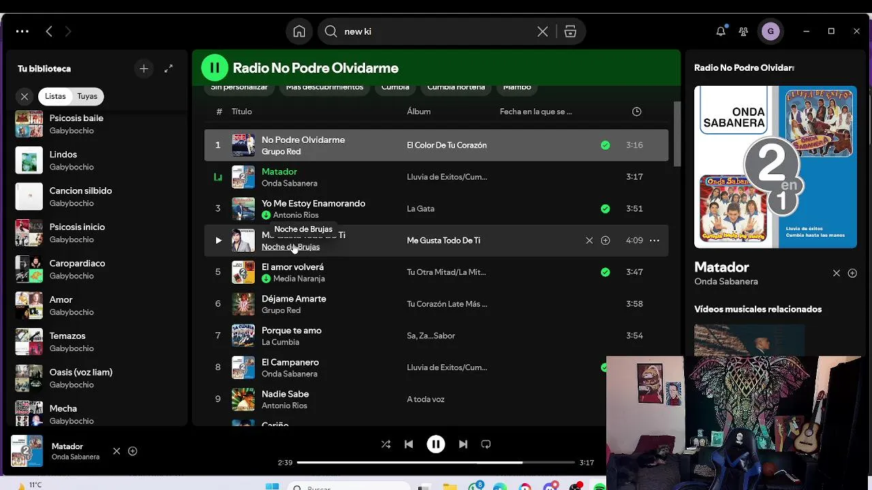Screen dimensions: 872x490
Task: Open the notifications bell
Action: [x=721, y=31]
